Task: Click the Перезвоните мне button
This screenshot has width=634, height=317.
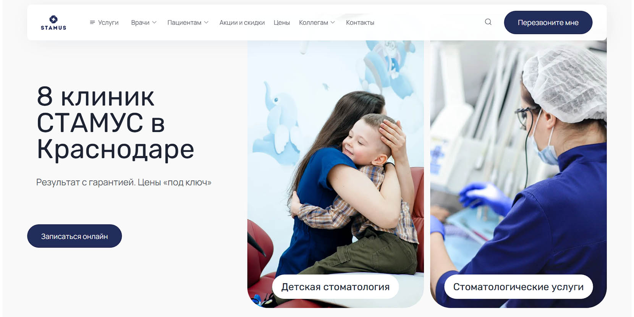Action: tap(548, 23)
